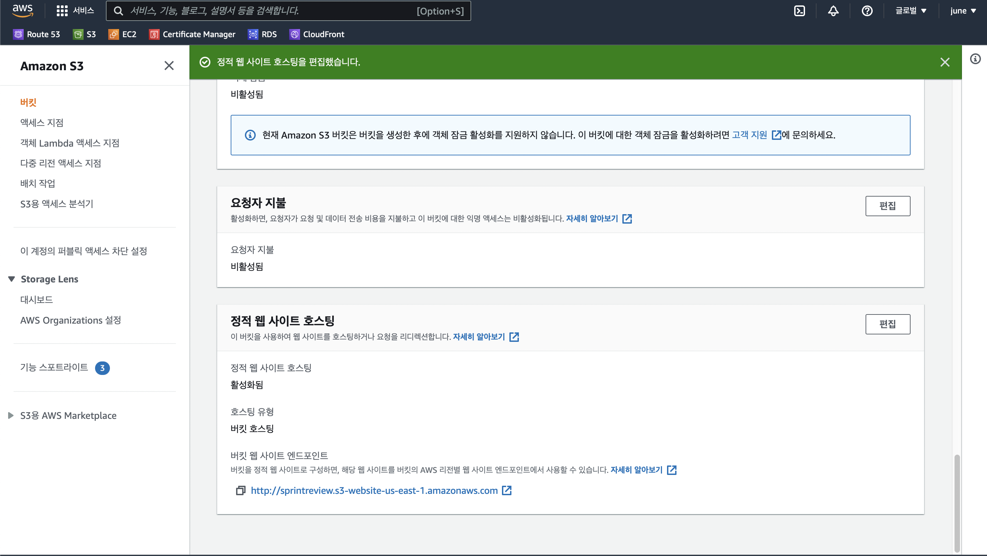Click info icon in object lock notice
987x556 pixels.
click(x=250, y=135)
